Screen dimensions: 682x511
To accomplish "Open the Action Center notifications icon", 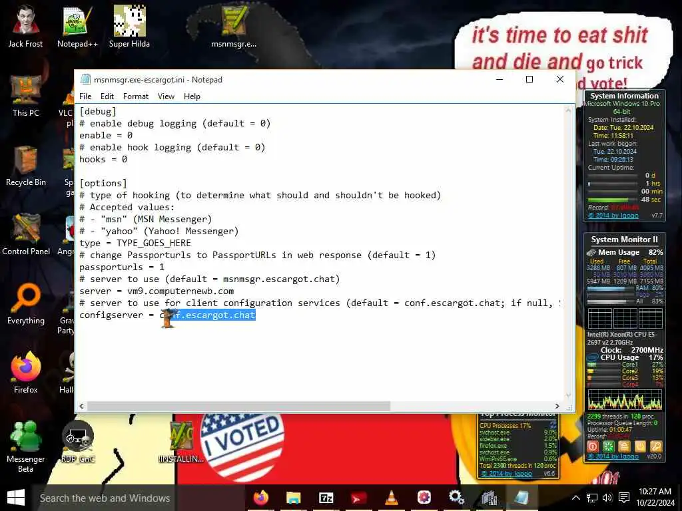I will (624, 498).
